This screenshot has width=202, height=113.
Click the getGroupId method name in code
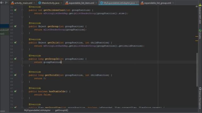tap(51, 59)
